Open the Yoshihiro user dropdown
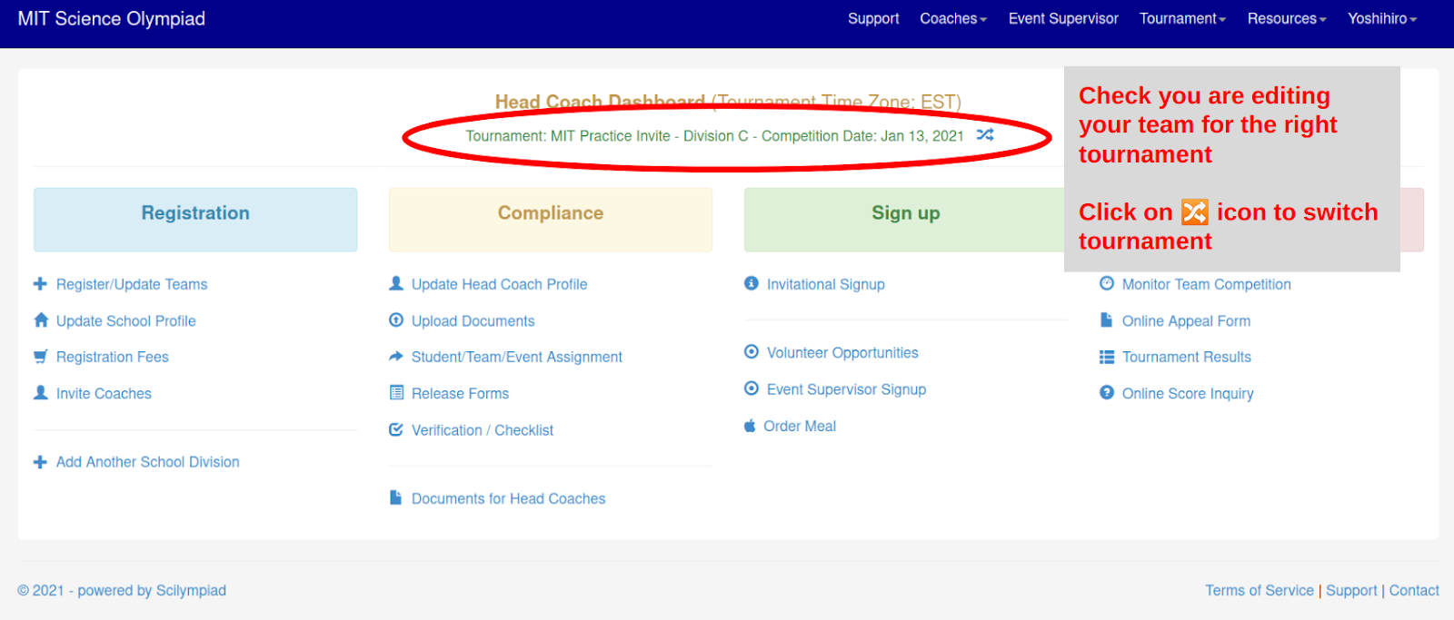 (1382, 18)
